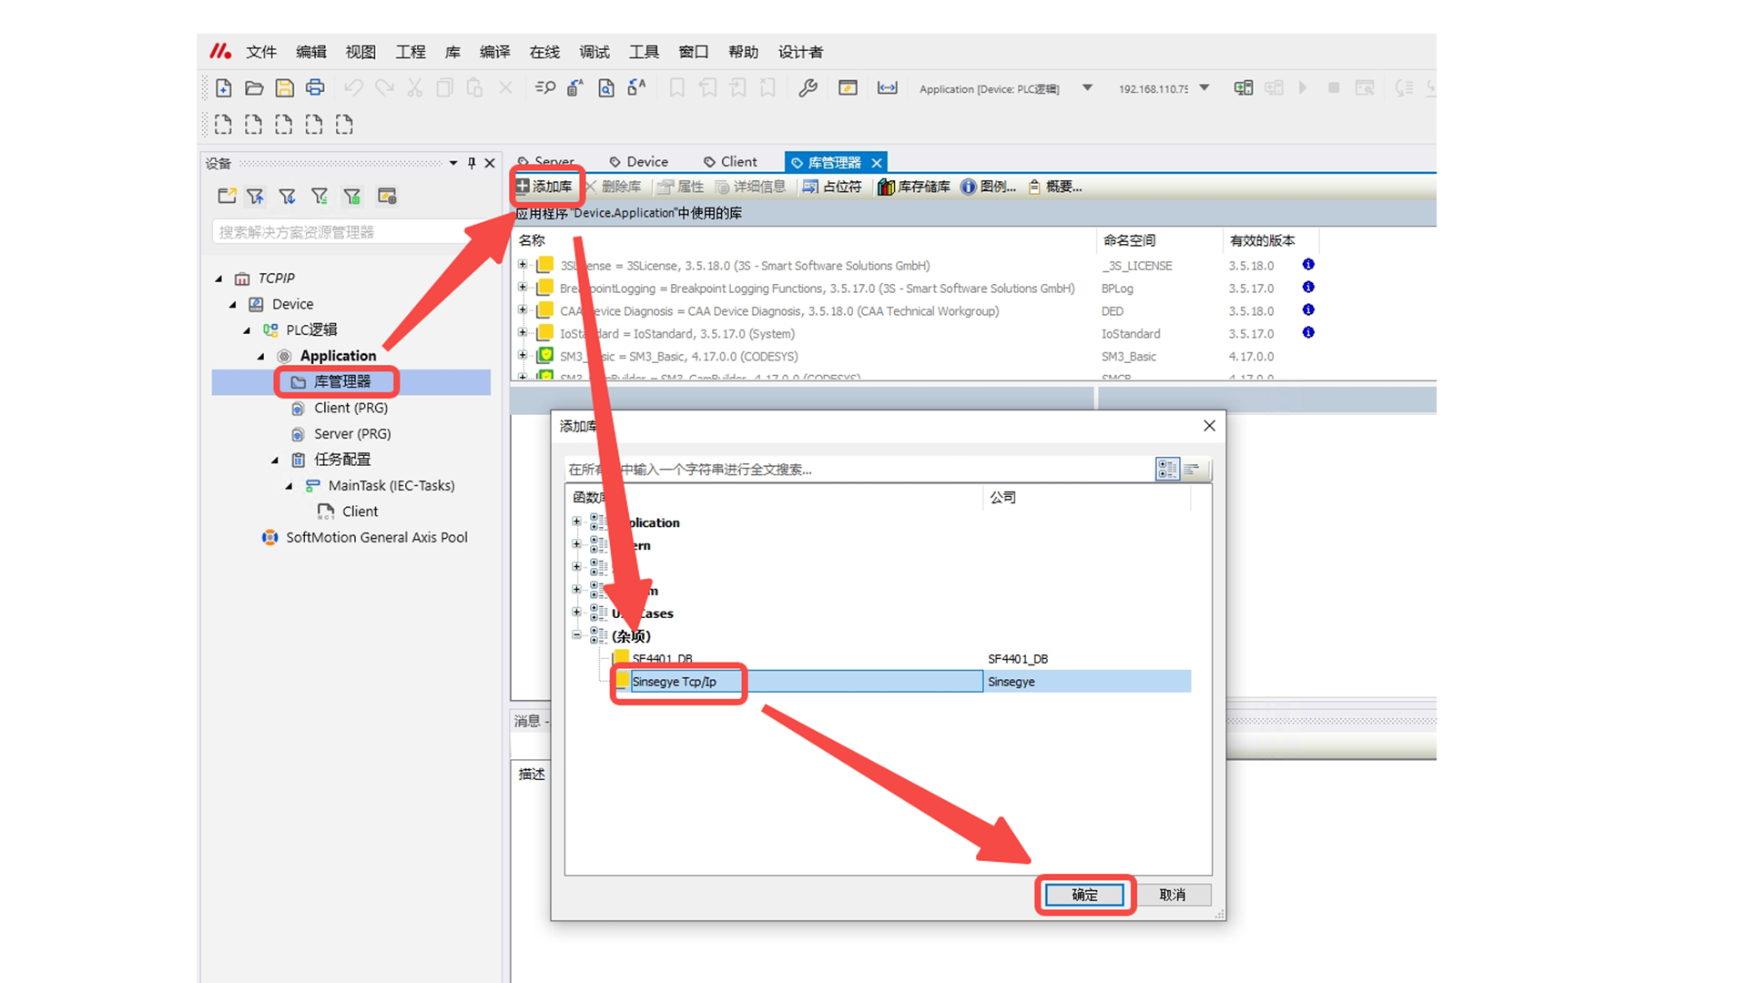Switch to the Device tab
The width and height of the screenshot is (1748, 983).
[639, 162]
